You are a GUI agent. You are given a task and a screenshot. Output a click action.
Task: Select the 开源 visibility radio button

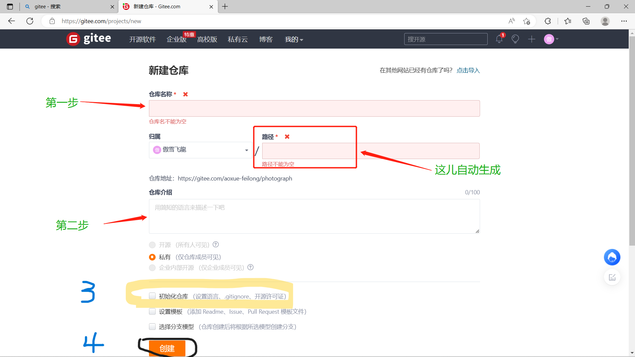tap(152, 245)
